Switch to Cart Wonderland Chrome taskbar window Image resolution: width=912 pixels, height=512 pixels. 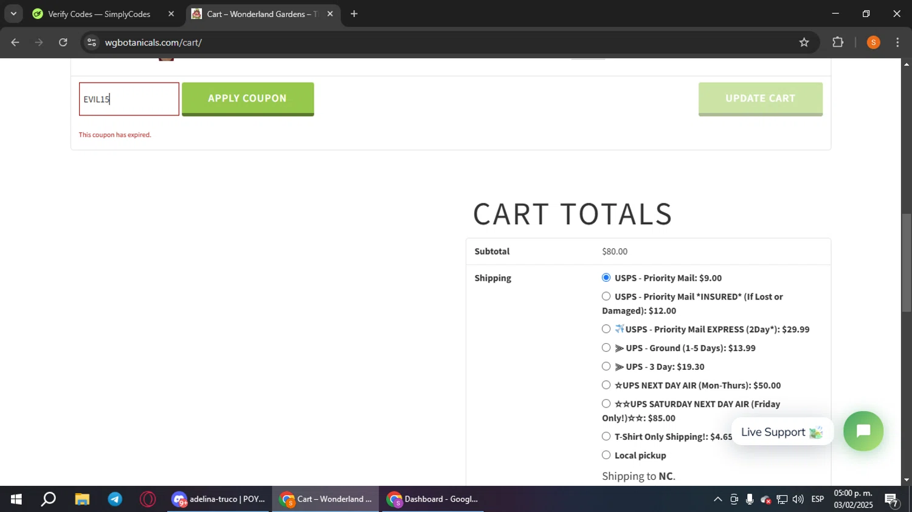pos(325,499)
